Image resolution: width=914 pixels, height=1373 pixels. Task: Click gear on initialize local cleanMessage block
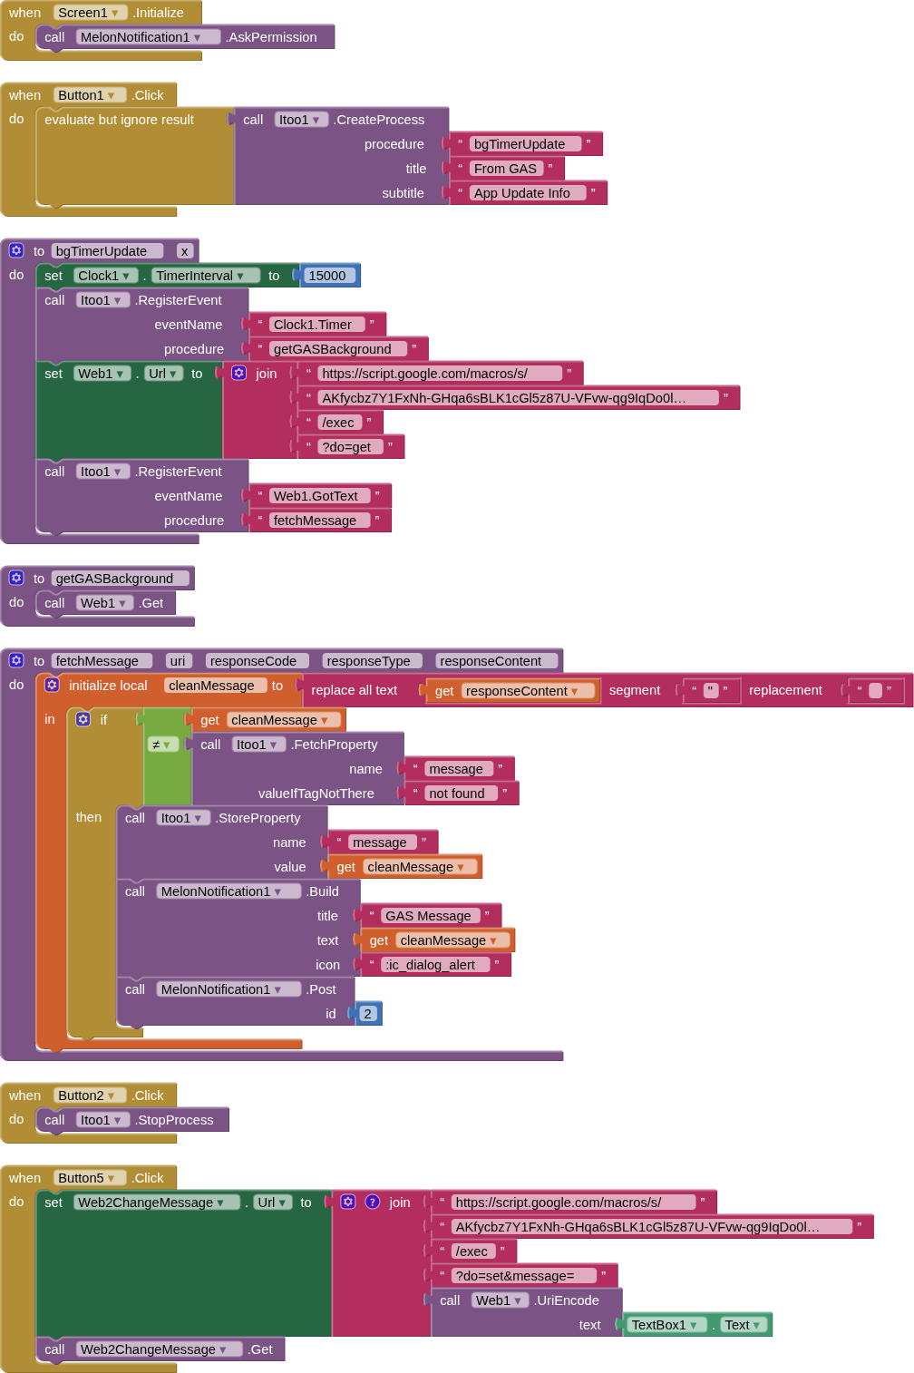52,685
